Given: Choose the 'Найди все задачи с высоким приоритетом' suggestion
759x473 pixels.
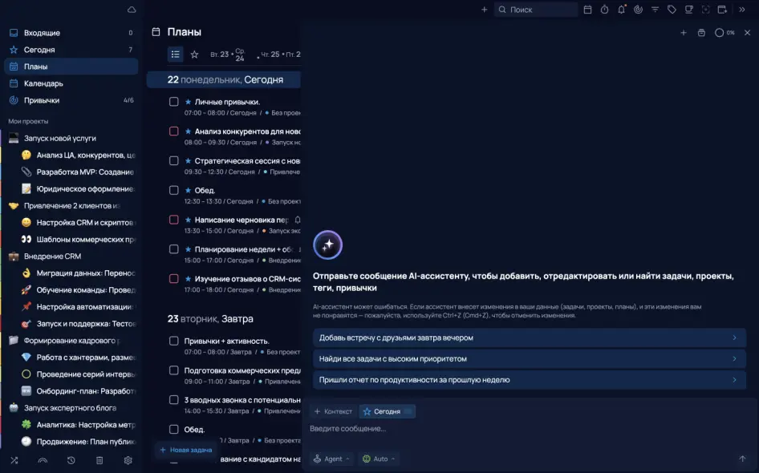Looking at the screenshot, I should tap(529, 358).
